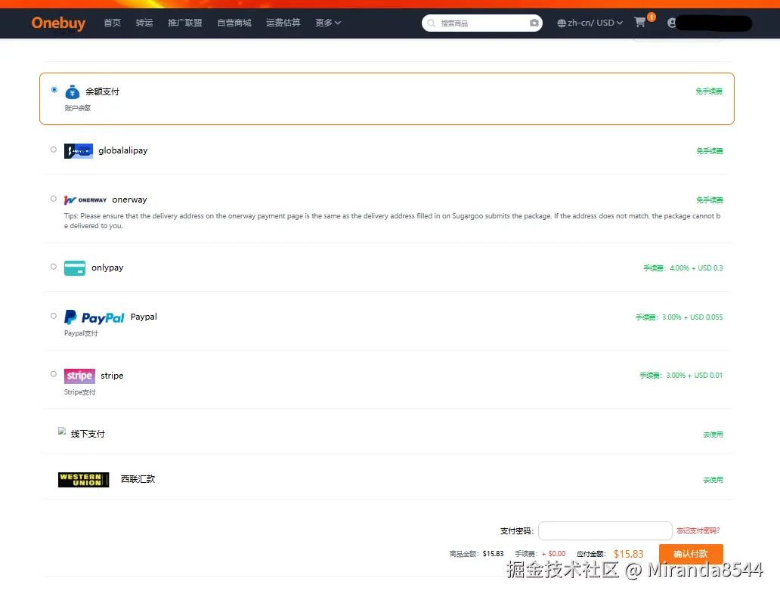Open the 转运 navigation item
Image resolution: width=780 pixels, height=597 pixels.
click(x=144, y=23)
